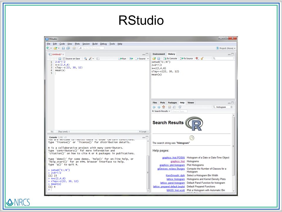Click the Run button in editor
Viewport: 282px width, 212px height.
coord(122,59)
